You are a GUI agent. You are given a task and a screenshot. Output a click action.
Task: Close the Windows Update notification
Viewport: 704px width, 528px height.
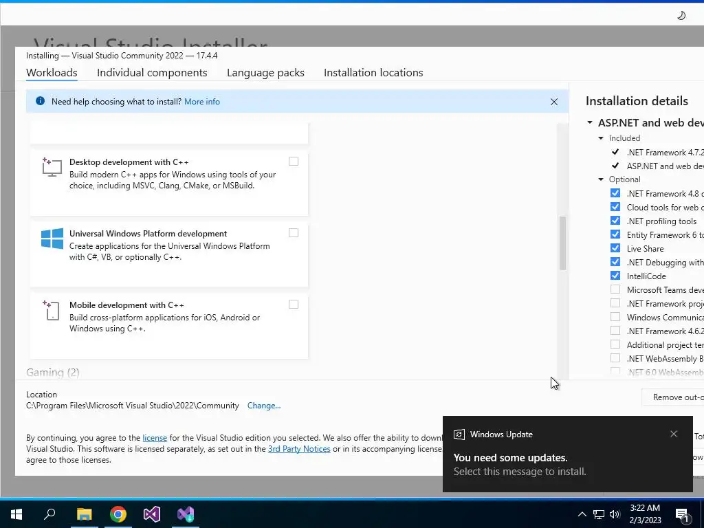(674, 434)
